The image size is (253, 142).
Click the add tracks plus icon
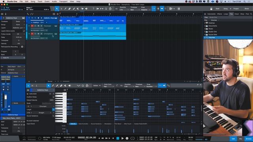(x=57, y=14)
